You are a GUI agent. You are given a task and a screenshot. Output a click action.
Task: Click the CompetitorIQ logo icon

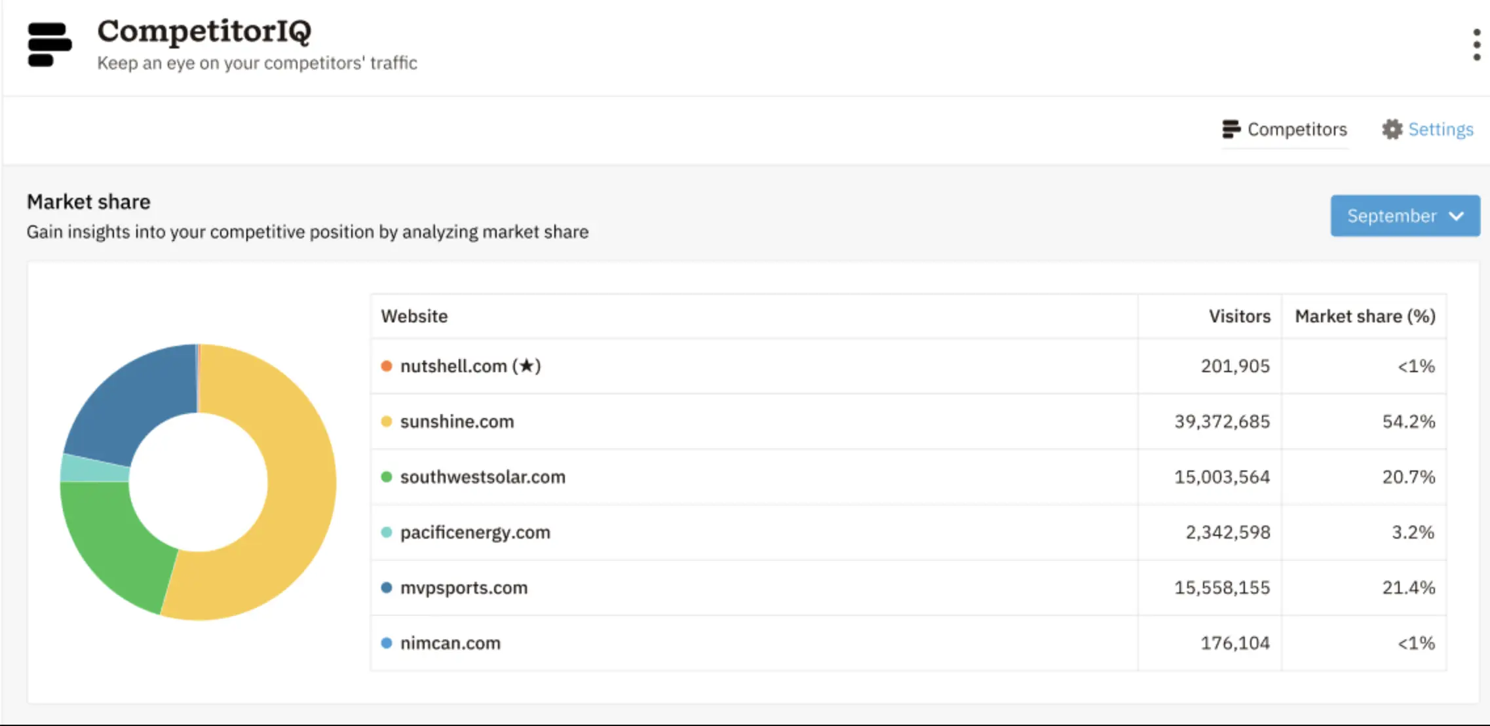click(50, 45)
